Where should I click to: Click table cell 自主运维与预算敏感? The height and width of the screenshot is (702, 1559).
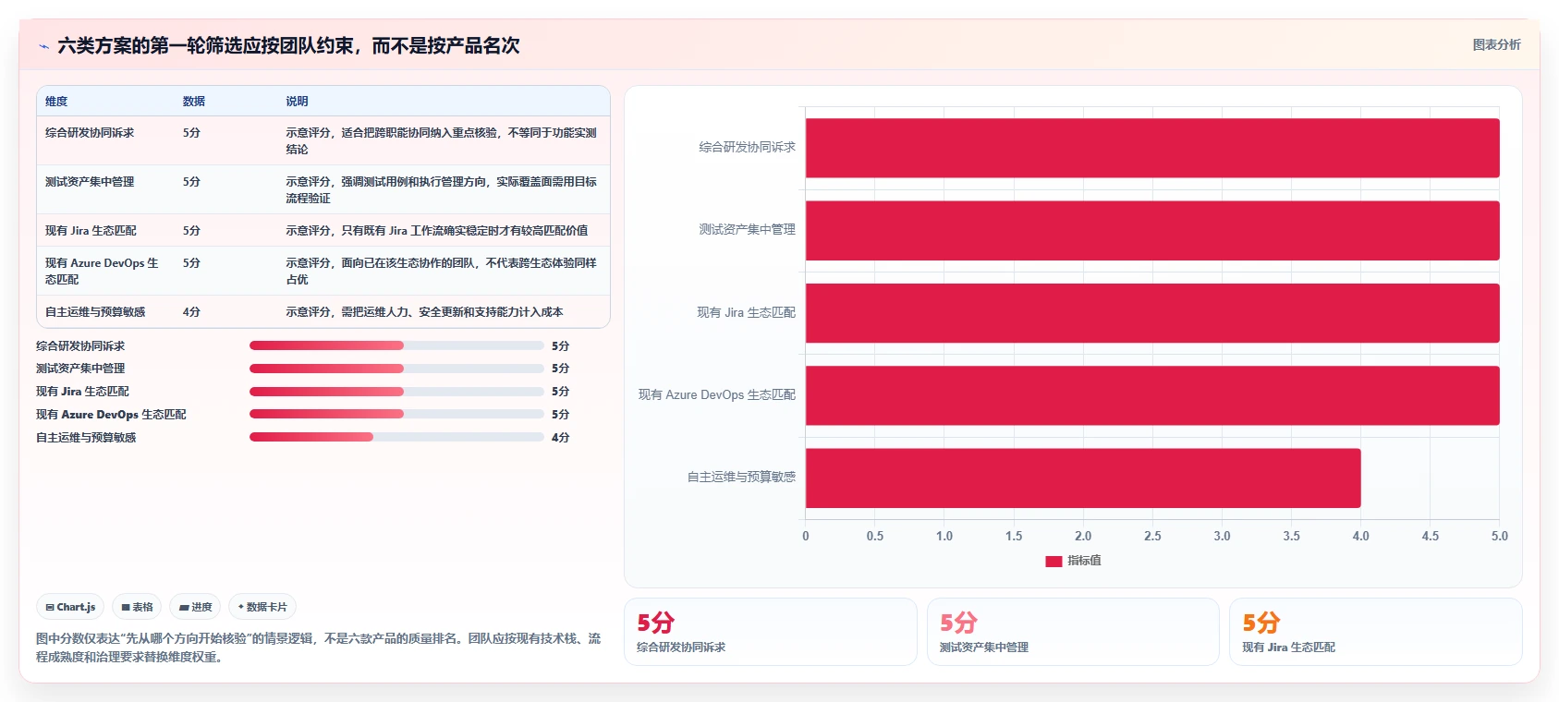(x=95, y=312)
